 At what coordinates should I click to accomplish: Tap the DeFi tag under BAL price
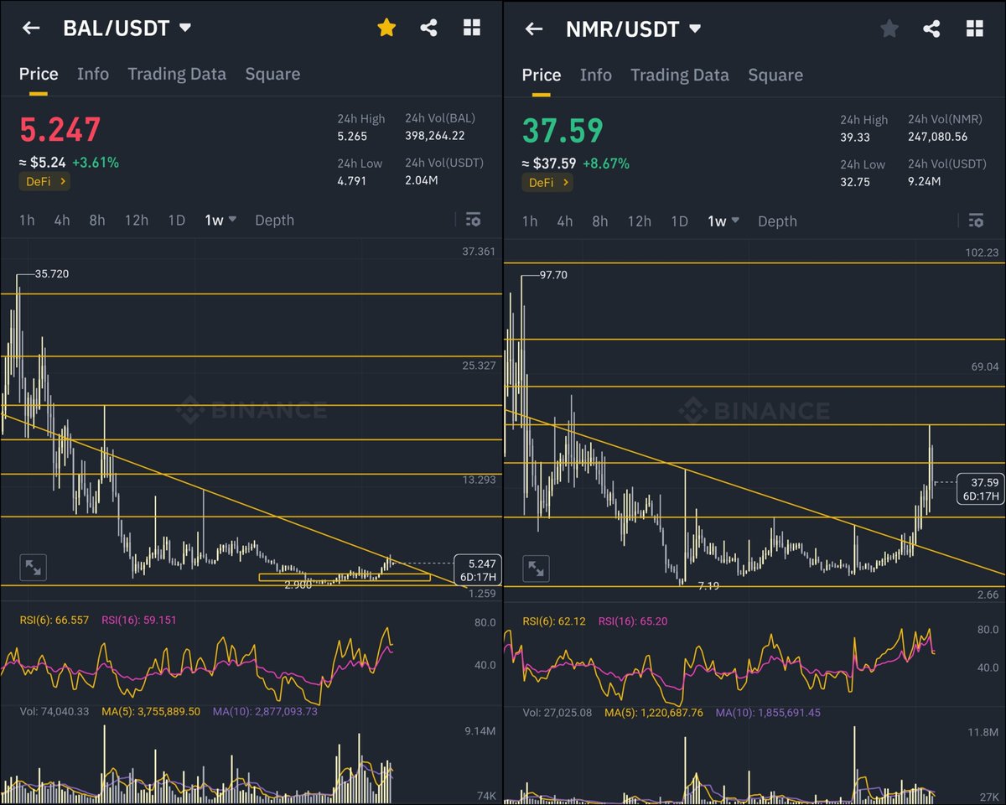(x=44, y=180)
